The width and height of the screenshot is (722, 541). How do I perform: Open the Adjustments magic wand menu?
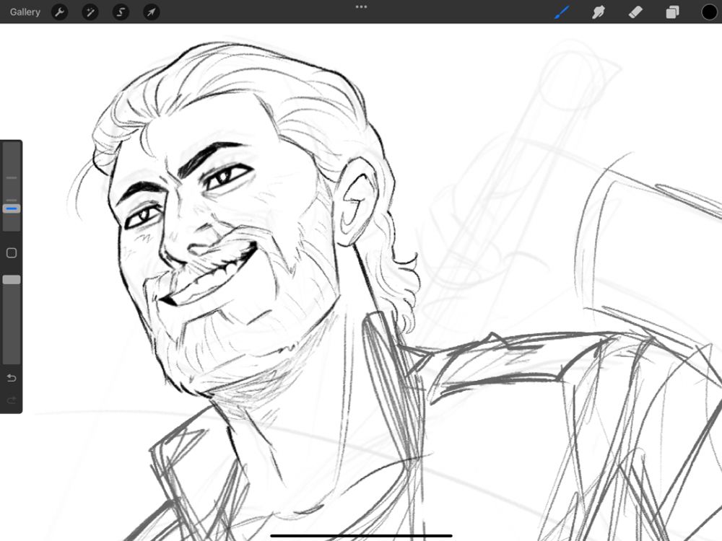coord(90,12)
